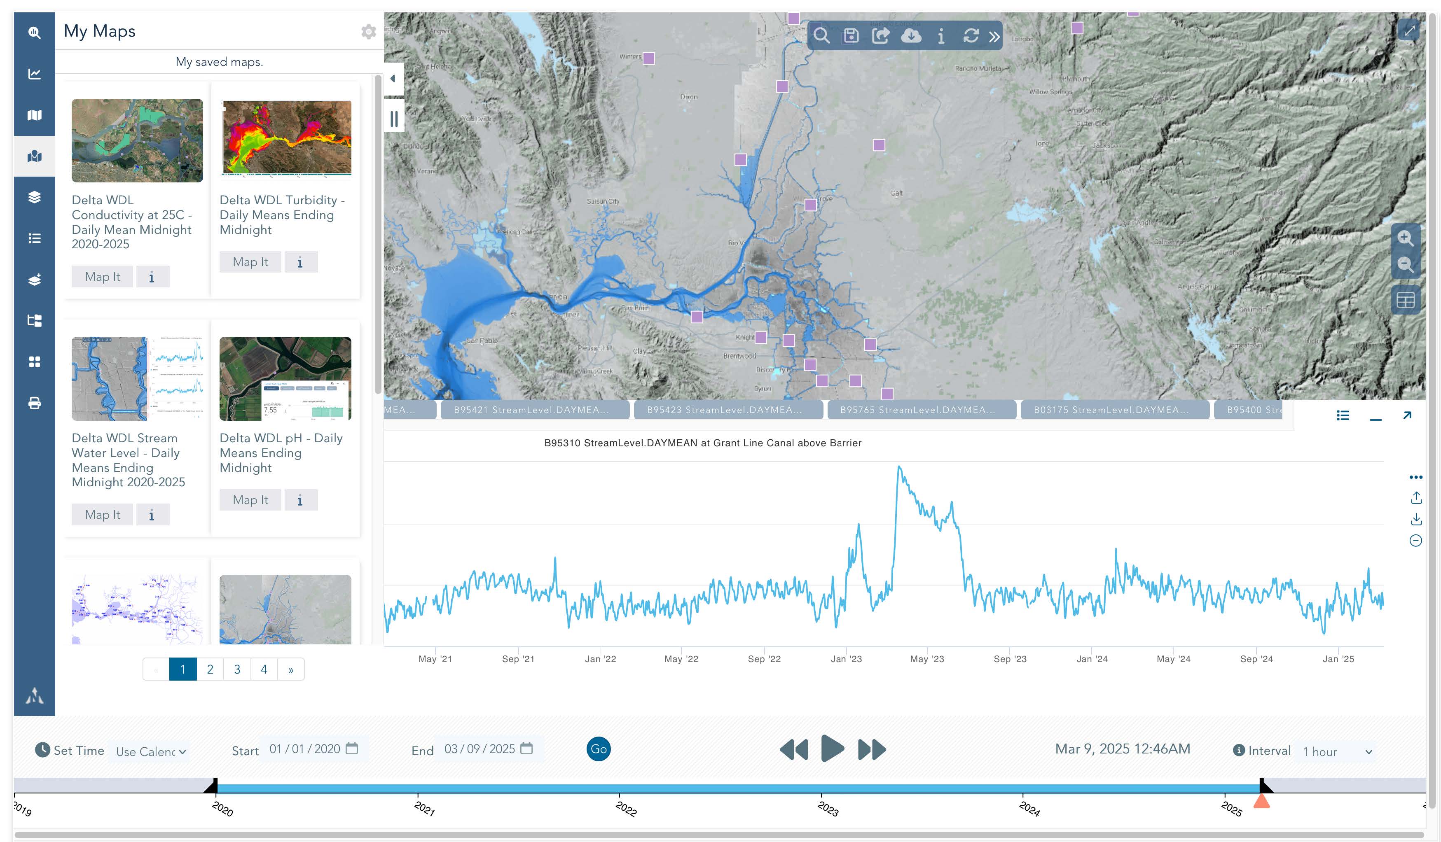
Task: Zoom in on the map with the plus magnifier
Action: (x=1405, y=238)
